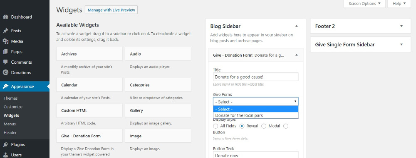Image resolution: width=416 pixels, height=158 pixels.
Task: Choose '- Select -' option in list
Action: (x=256, y=109)
